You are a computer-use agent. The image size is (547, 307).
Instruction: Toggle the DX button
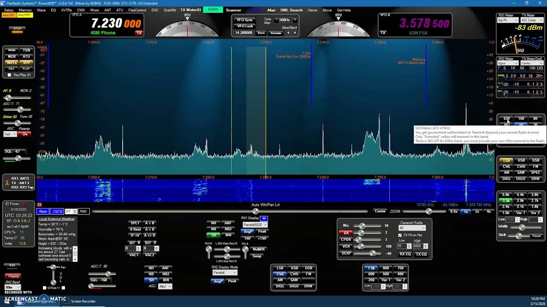(346, 233)
